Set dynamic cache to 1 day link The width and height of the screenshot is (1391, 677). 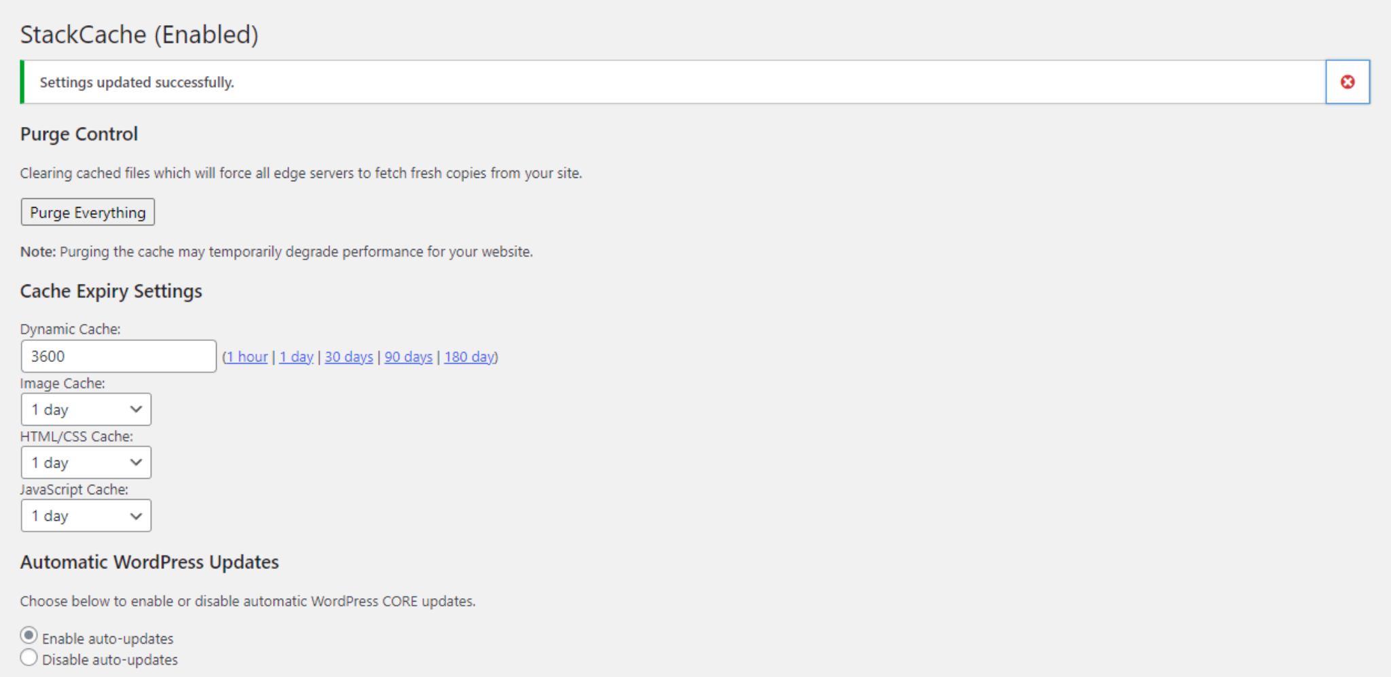pyautogui.click(x=296, y=356)
